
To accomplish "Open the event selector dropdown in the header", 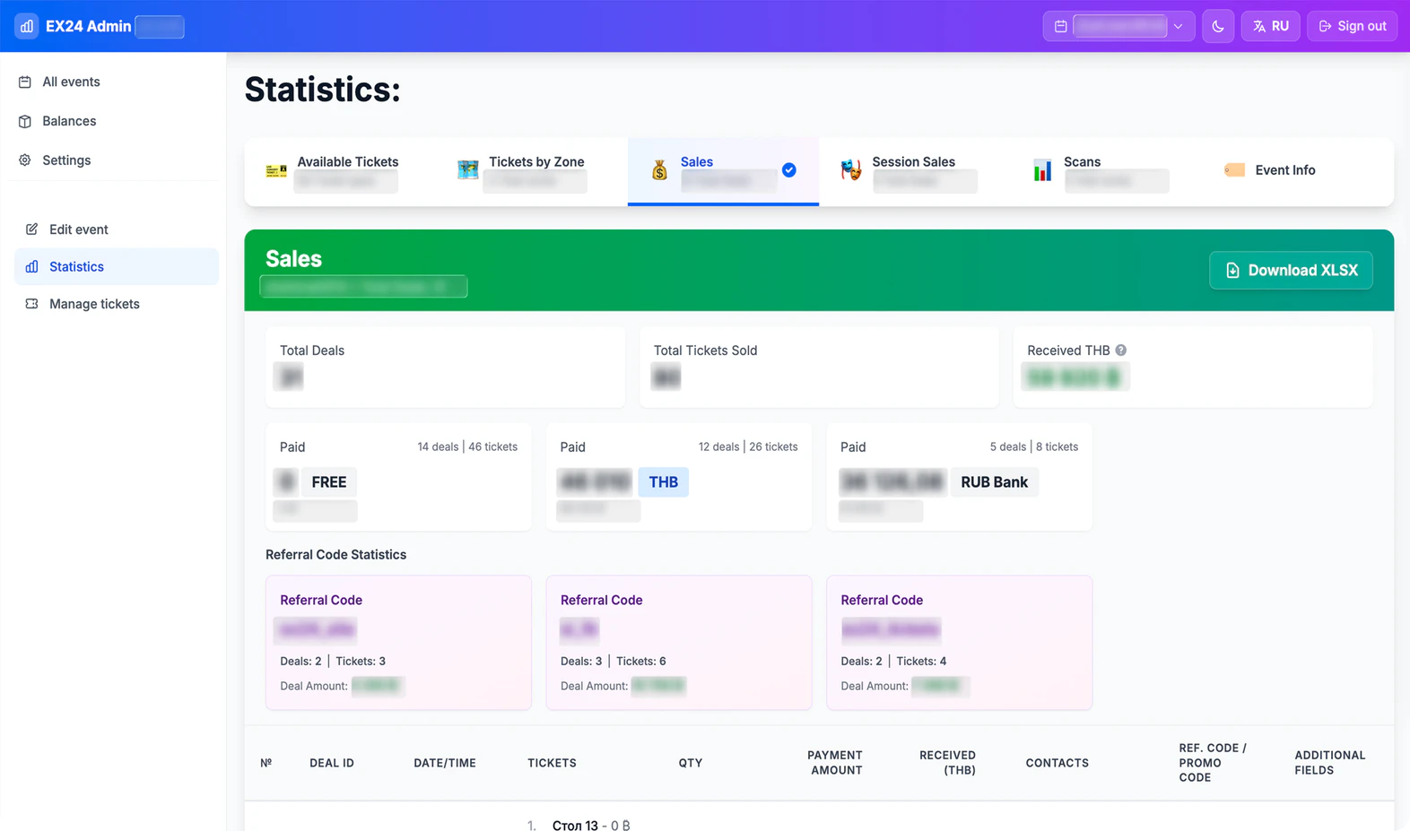I will tap(1118, 26).
